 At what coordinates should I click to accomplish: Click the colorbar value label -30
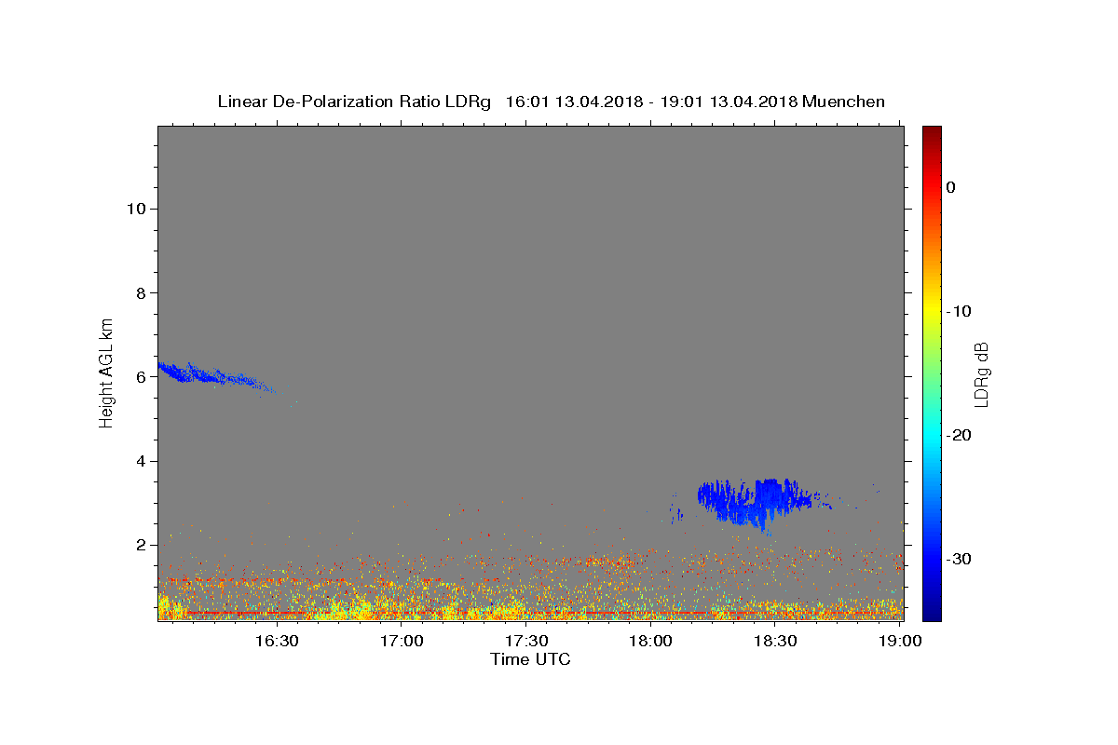click(x=959, y=559)
